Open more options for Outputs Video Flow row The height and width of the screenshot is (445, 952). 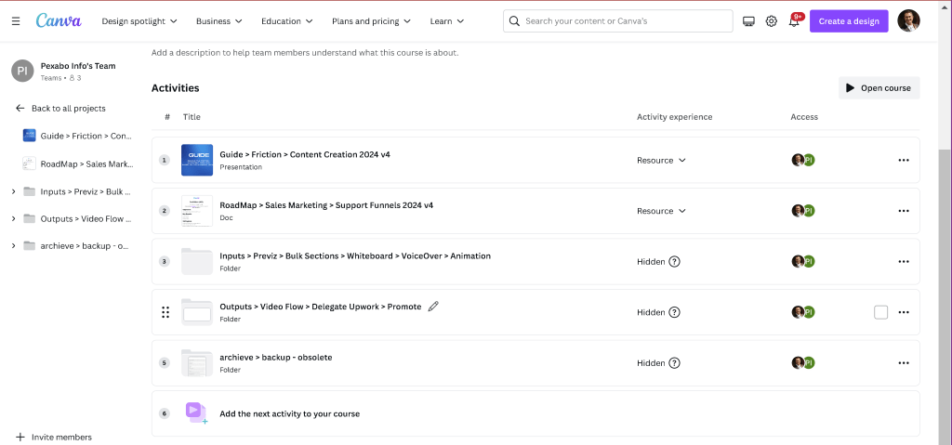click(904, 312)
